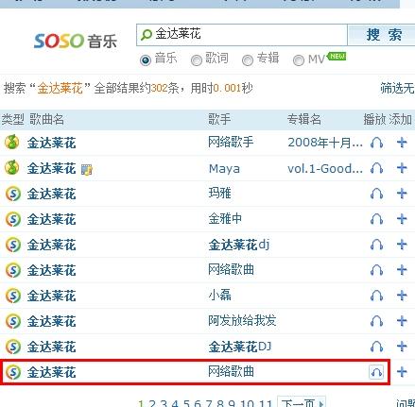The width and height of the screenshot is (415, 407).
Task: Click the 搜索 button
Action: [382, 35]
